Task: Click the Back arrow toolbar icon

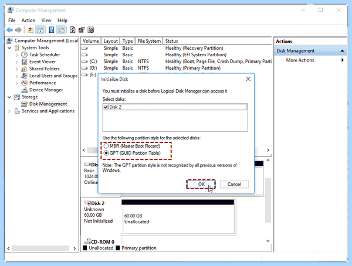Action: pos(9,30)
